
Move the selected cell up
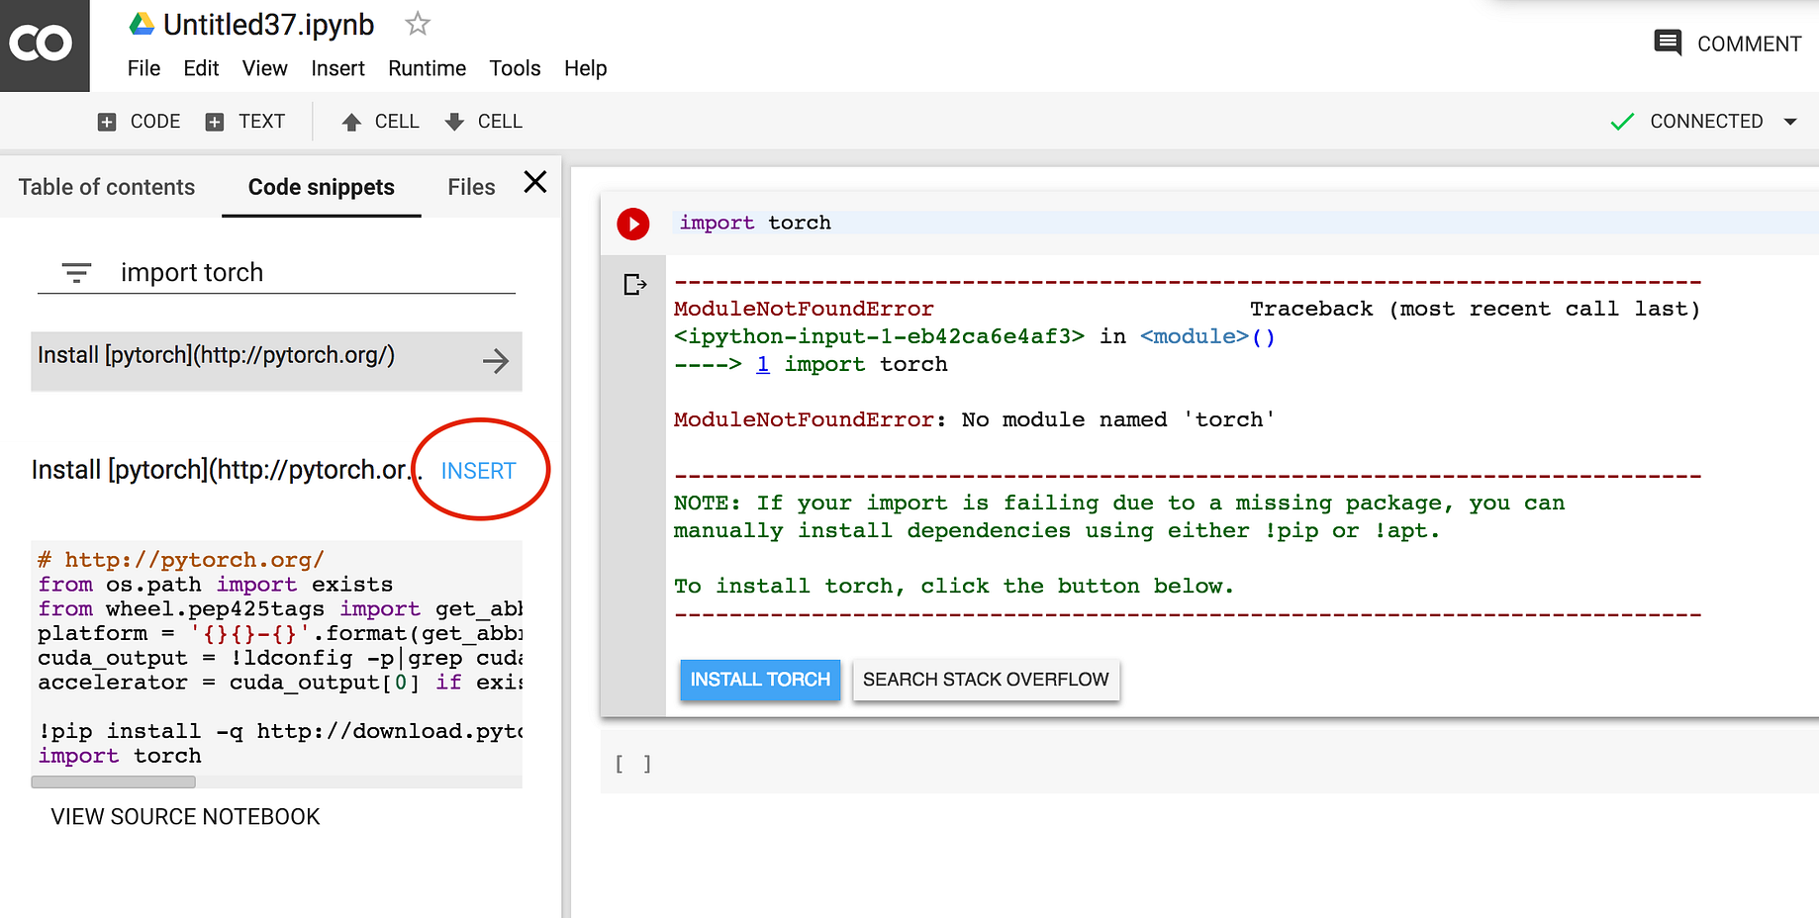(380, 121)
